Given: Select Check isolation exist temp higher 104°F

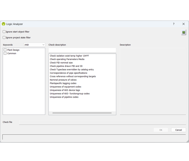Looking at the screenshot, I should (x=69, y=56).
